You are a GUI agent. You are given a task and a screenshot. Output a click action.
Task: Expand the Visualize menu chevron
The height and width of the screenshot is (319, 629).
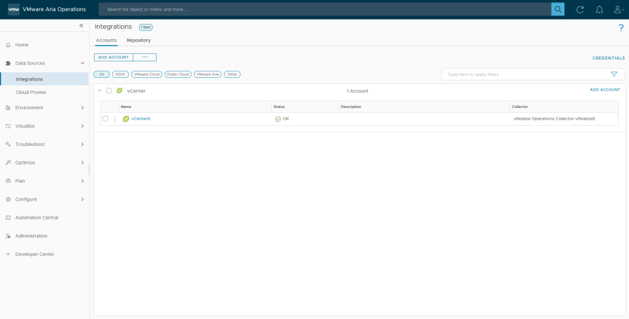tap(83, 126)
